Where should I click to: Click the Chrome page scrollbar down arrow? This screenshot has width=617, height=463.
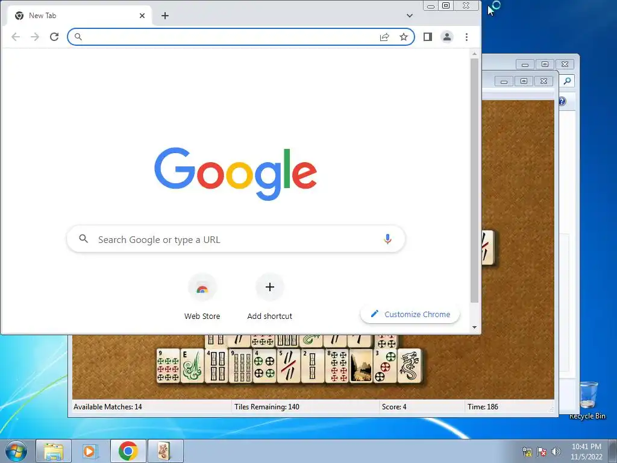pyautogui.click(x=475, y=327)
